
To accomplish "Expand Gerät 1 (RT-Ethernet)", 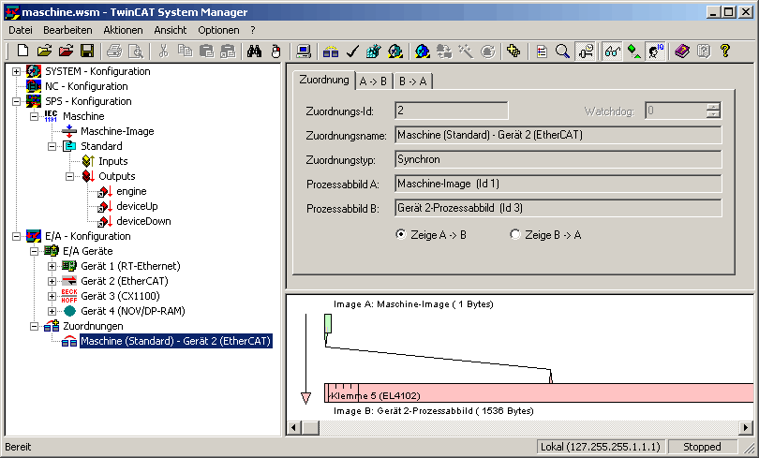I will [52, 267].
